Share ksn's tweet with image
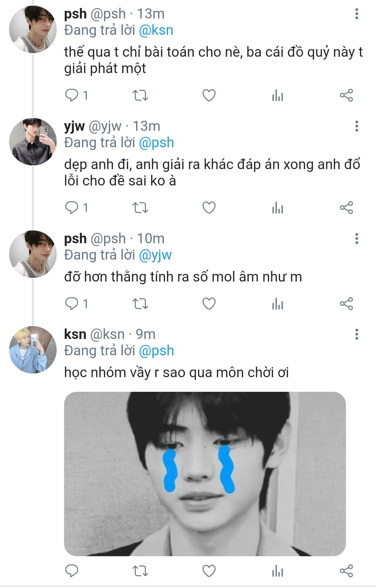This screenshot has width=376, height=587. (x=346, y=571)
